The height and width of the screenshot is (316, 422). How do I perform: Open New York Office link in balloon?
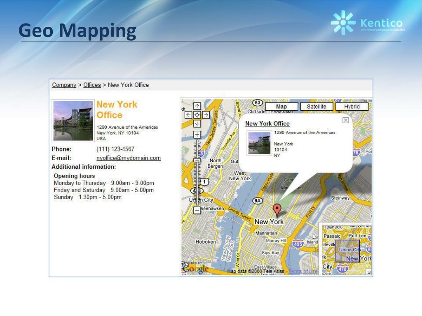(x=267, y=123)
